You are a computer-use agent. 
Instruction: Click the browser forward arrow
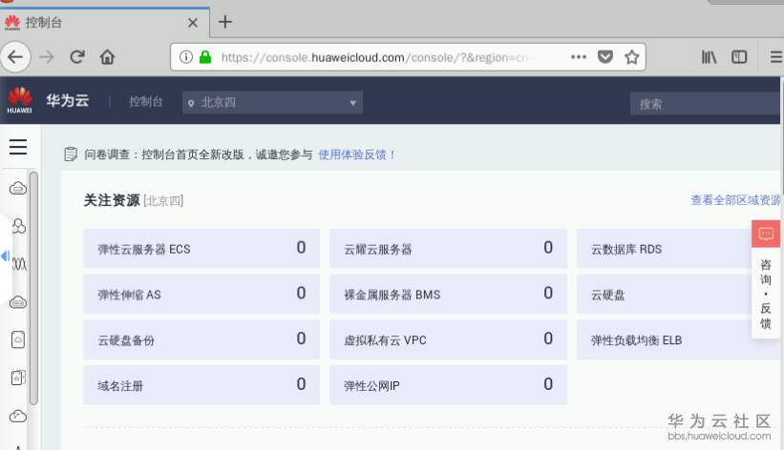(47, 57)
